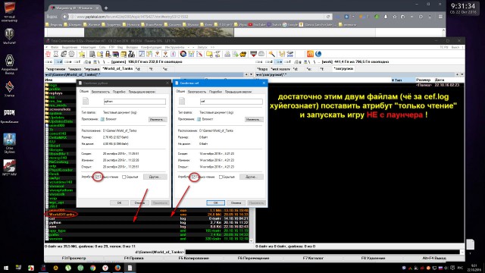Open the Файл menu in Total Commander
The image size is (485, 273).
tap(55, 47)
